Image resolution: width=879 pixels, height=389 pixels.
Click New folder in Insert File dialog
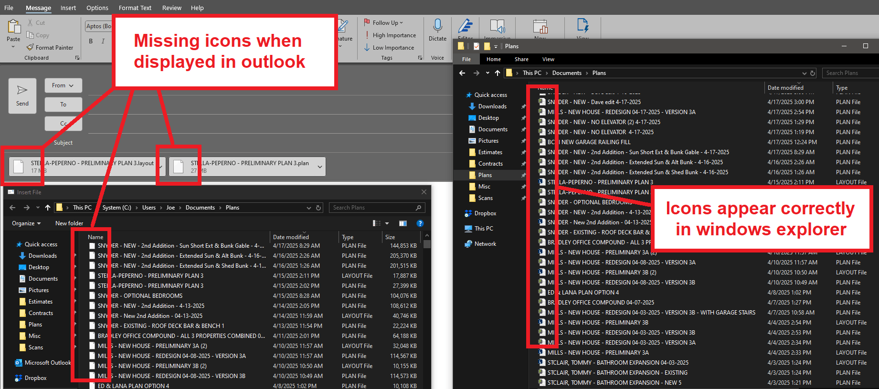tap(69, 223)
